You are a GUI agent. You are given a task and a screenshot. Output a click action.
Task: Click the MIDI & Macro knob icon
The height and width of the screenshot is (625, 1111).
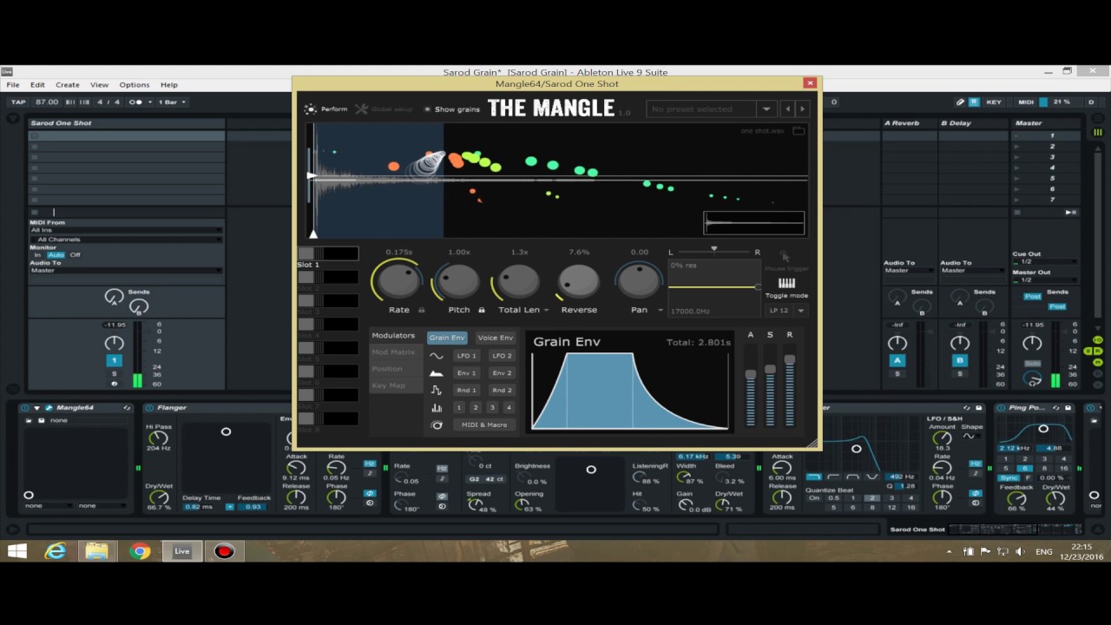(437, 425)
